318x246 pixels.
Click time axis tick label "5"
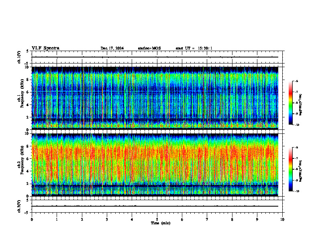[x=157, y=219]
